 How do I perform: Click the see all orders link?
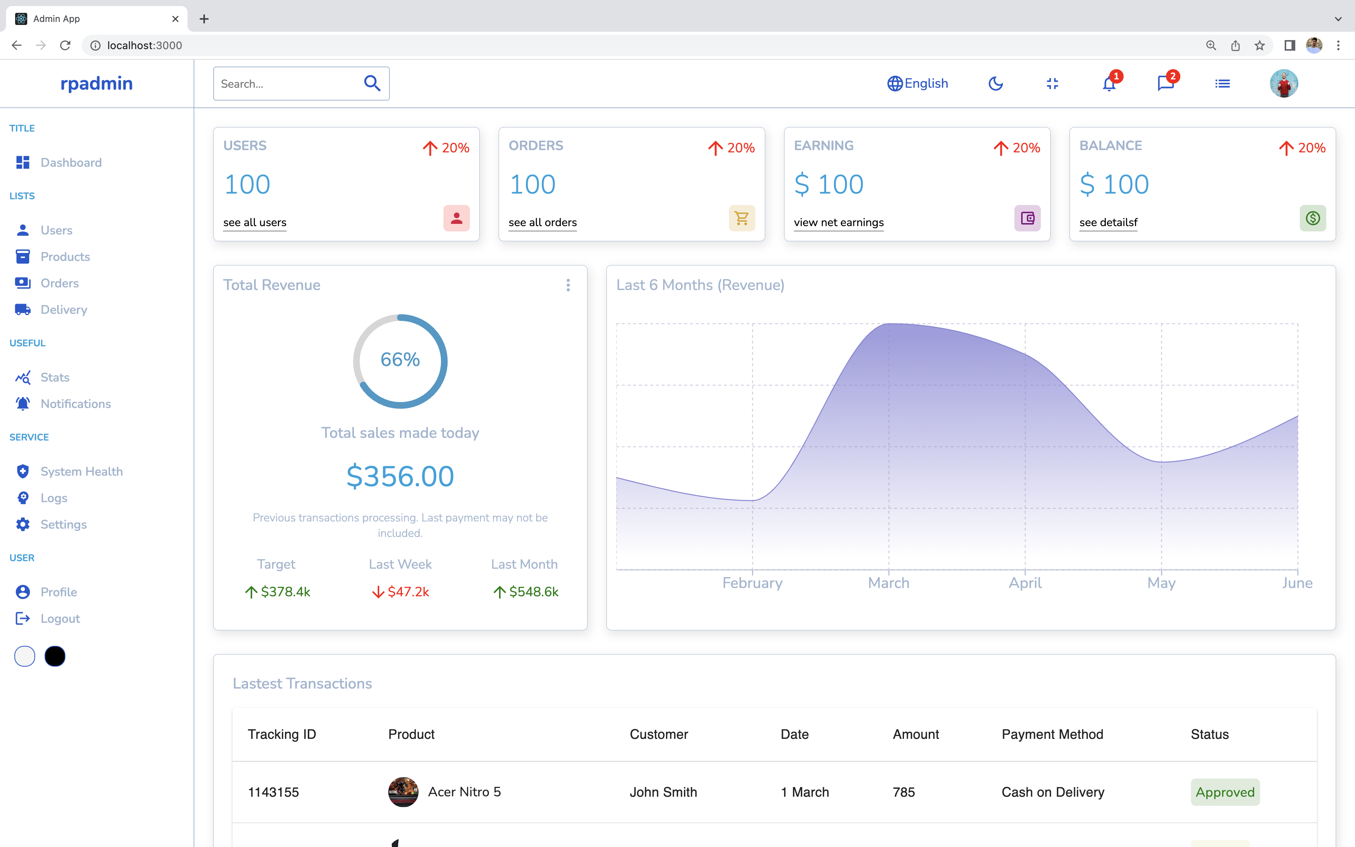coord(543,222)
